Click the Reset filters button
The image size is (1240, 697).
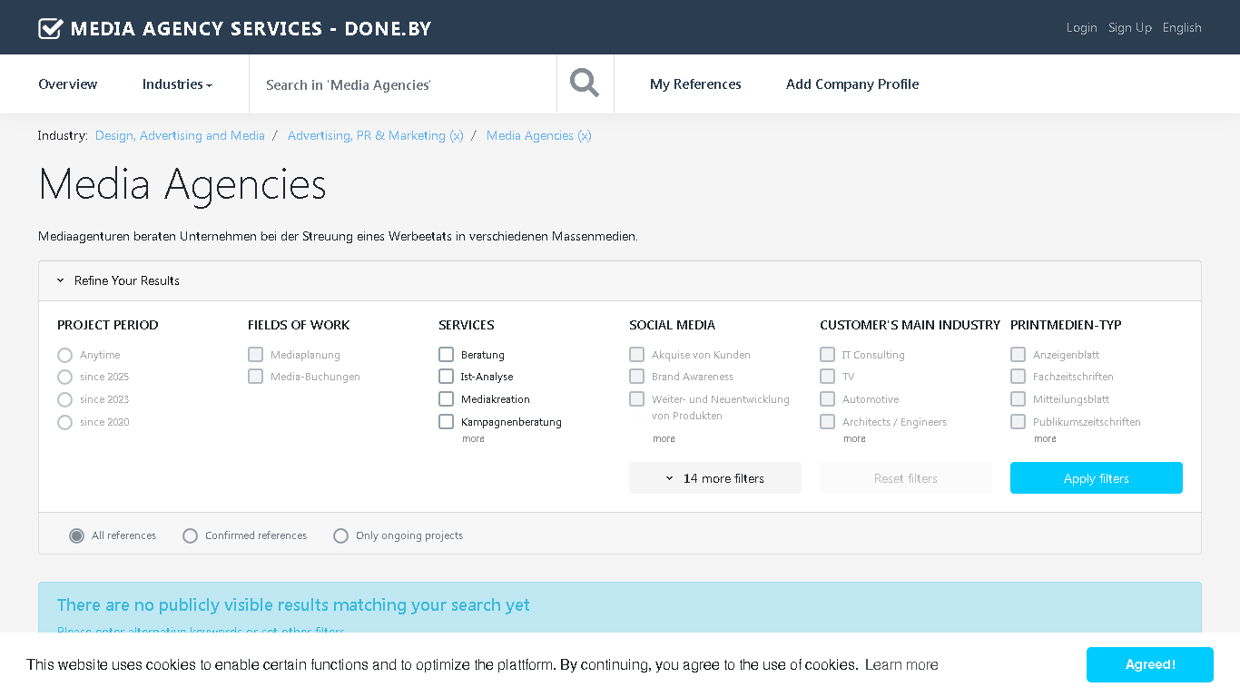click(906, 478)
